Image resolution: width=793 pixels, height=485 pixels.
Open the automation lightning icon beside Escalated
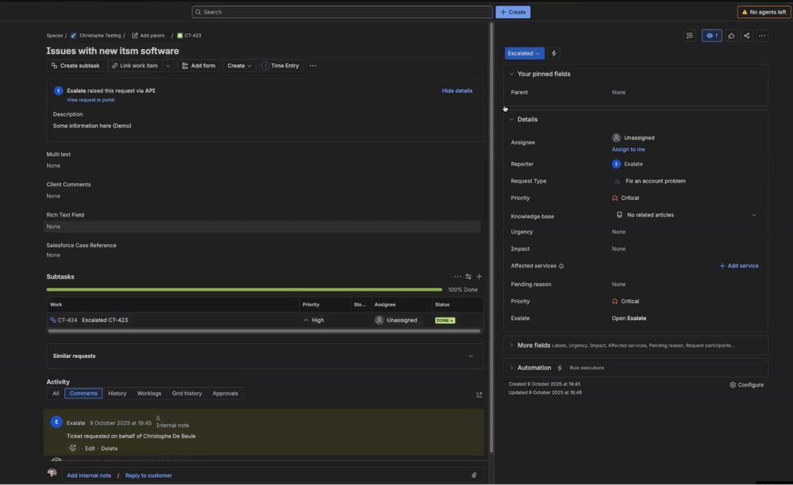point(554,53)
